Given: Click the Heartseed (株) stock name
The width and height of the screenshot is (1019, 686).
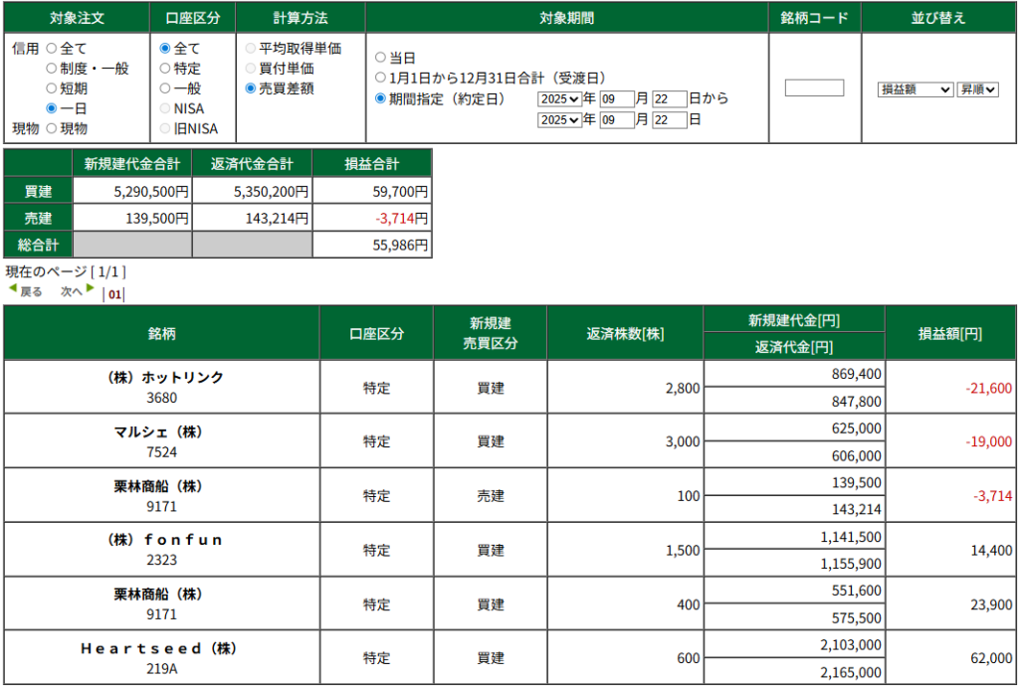Looking at the screenshot, I should [x=160, y=648].
